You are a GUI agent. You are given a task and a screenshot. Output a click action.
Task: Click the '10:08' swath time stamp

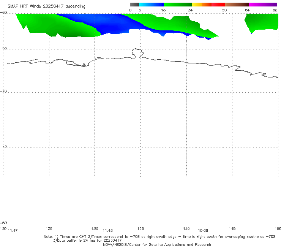[203, 231]
